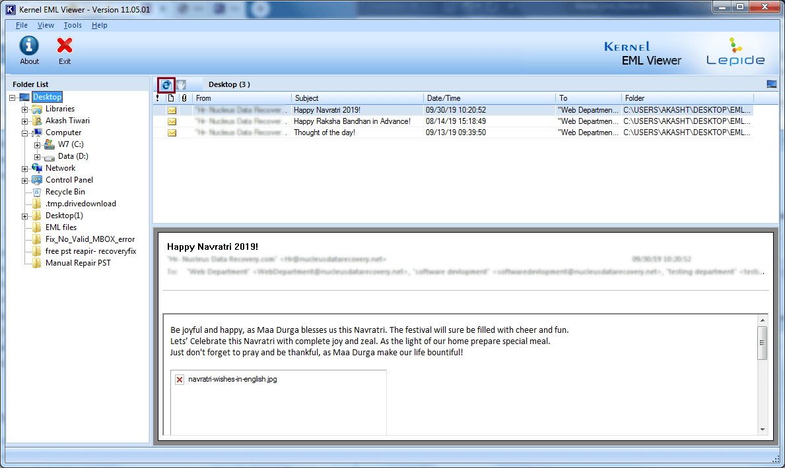Click the red Exit icon
785x468 pixels.
(x=65, y=45)
